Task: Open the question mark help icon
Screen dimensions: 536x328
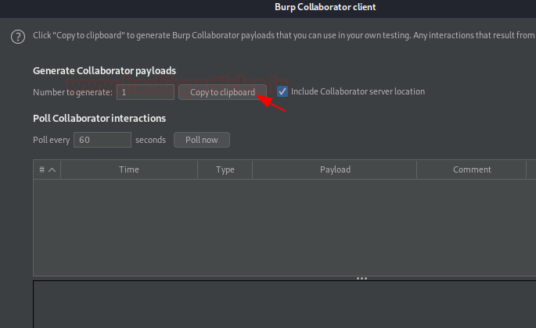Action: tap(18, 37)
